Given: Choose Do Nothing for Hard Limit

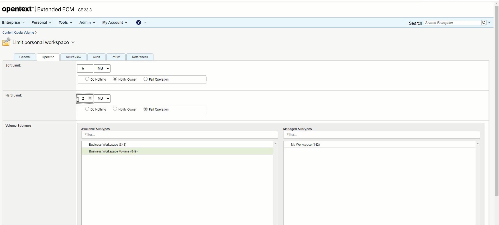Looking at the screenshot, I should pyautogui.click(x=87, y=109).
